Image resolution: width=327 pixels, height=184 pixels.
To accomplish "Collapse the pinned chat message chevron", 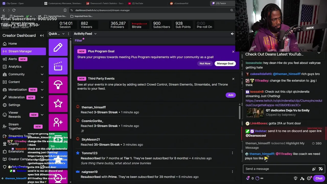I will (x=319, y=53).
